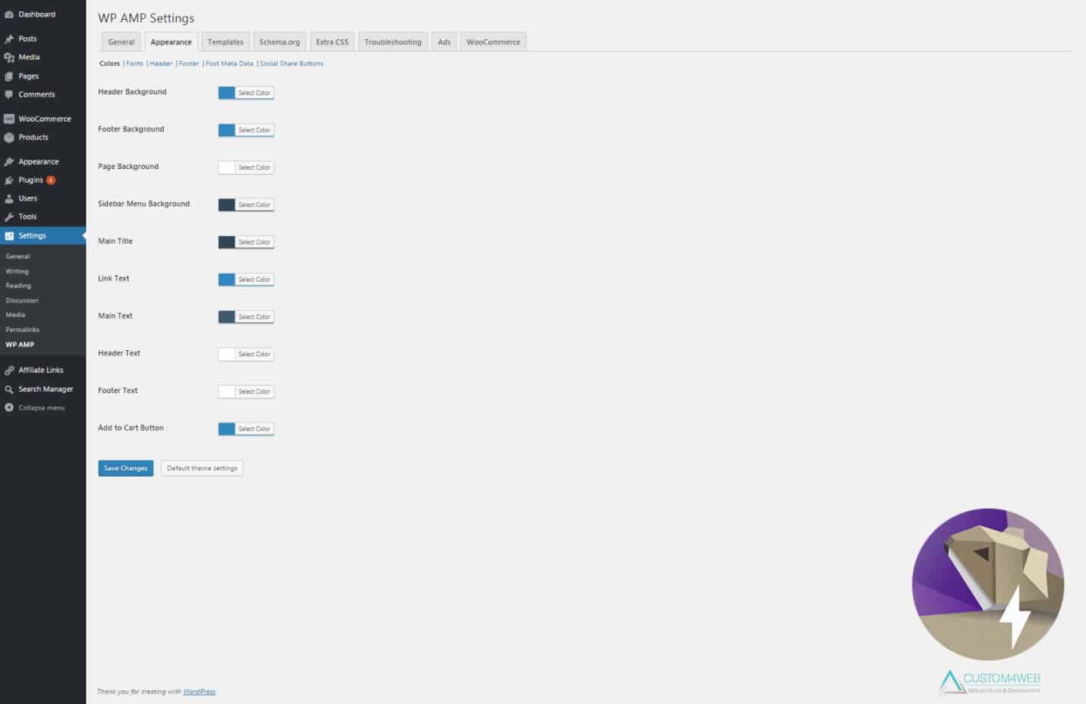Click the Dashboard gauge icon
Image resolution: width=1086 pixels, height=704 pixels.
pyautogui.click(x=9, y=14)
